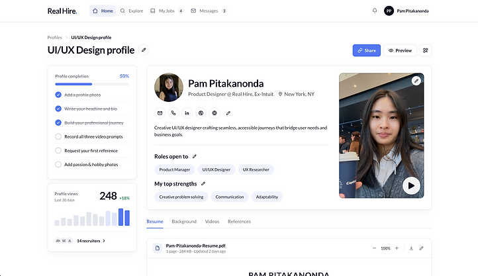The image size is (478, 276).
Task: Check Add passion & hobby photos
Action: (58, 165)
